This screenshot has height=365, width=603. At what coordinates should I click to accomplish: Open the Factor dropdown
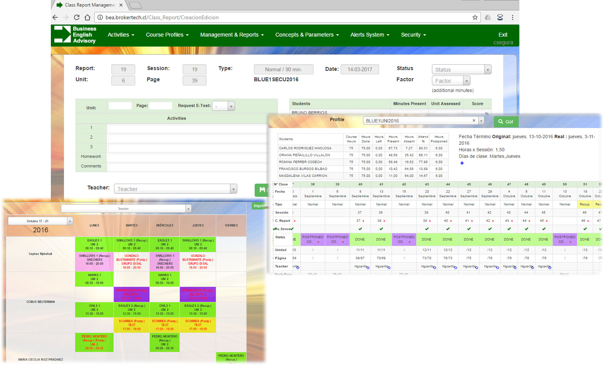click(451, 81)
